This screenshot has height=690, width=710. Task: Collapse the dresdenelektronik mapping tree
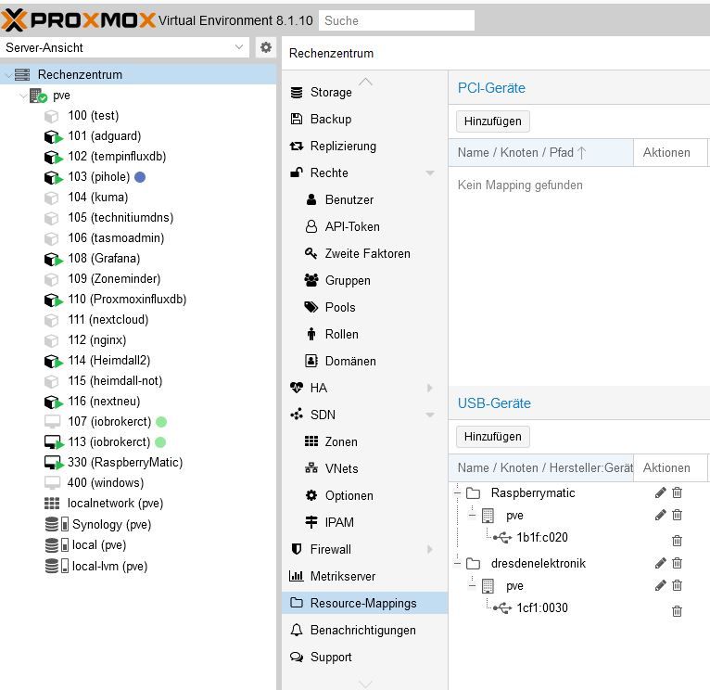click(457, 564)
